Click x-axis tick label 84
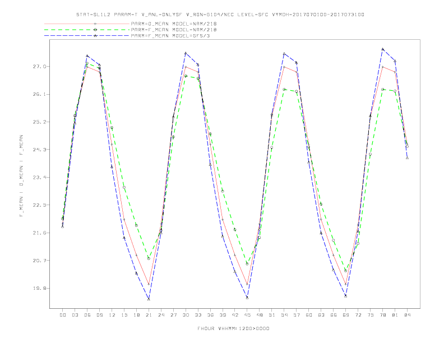The image size is (444, 343). pyautogui.click(x=408, y=315)
